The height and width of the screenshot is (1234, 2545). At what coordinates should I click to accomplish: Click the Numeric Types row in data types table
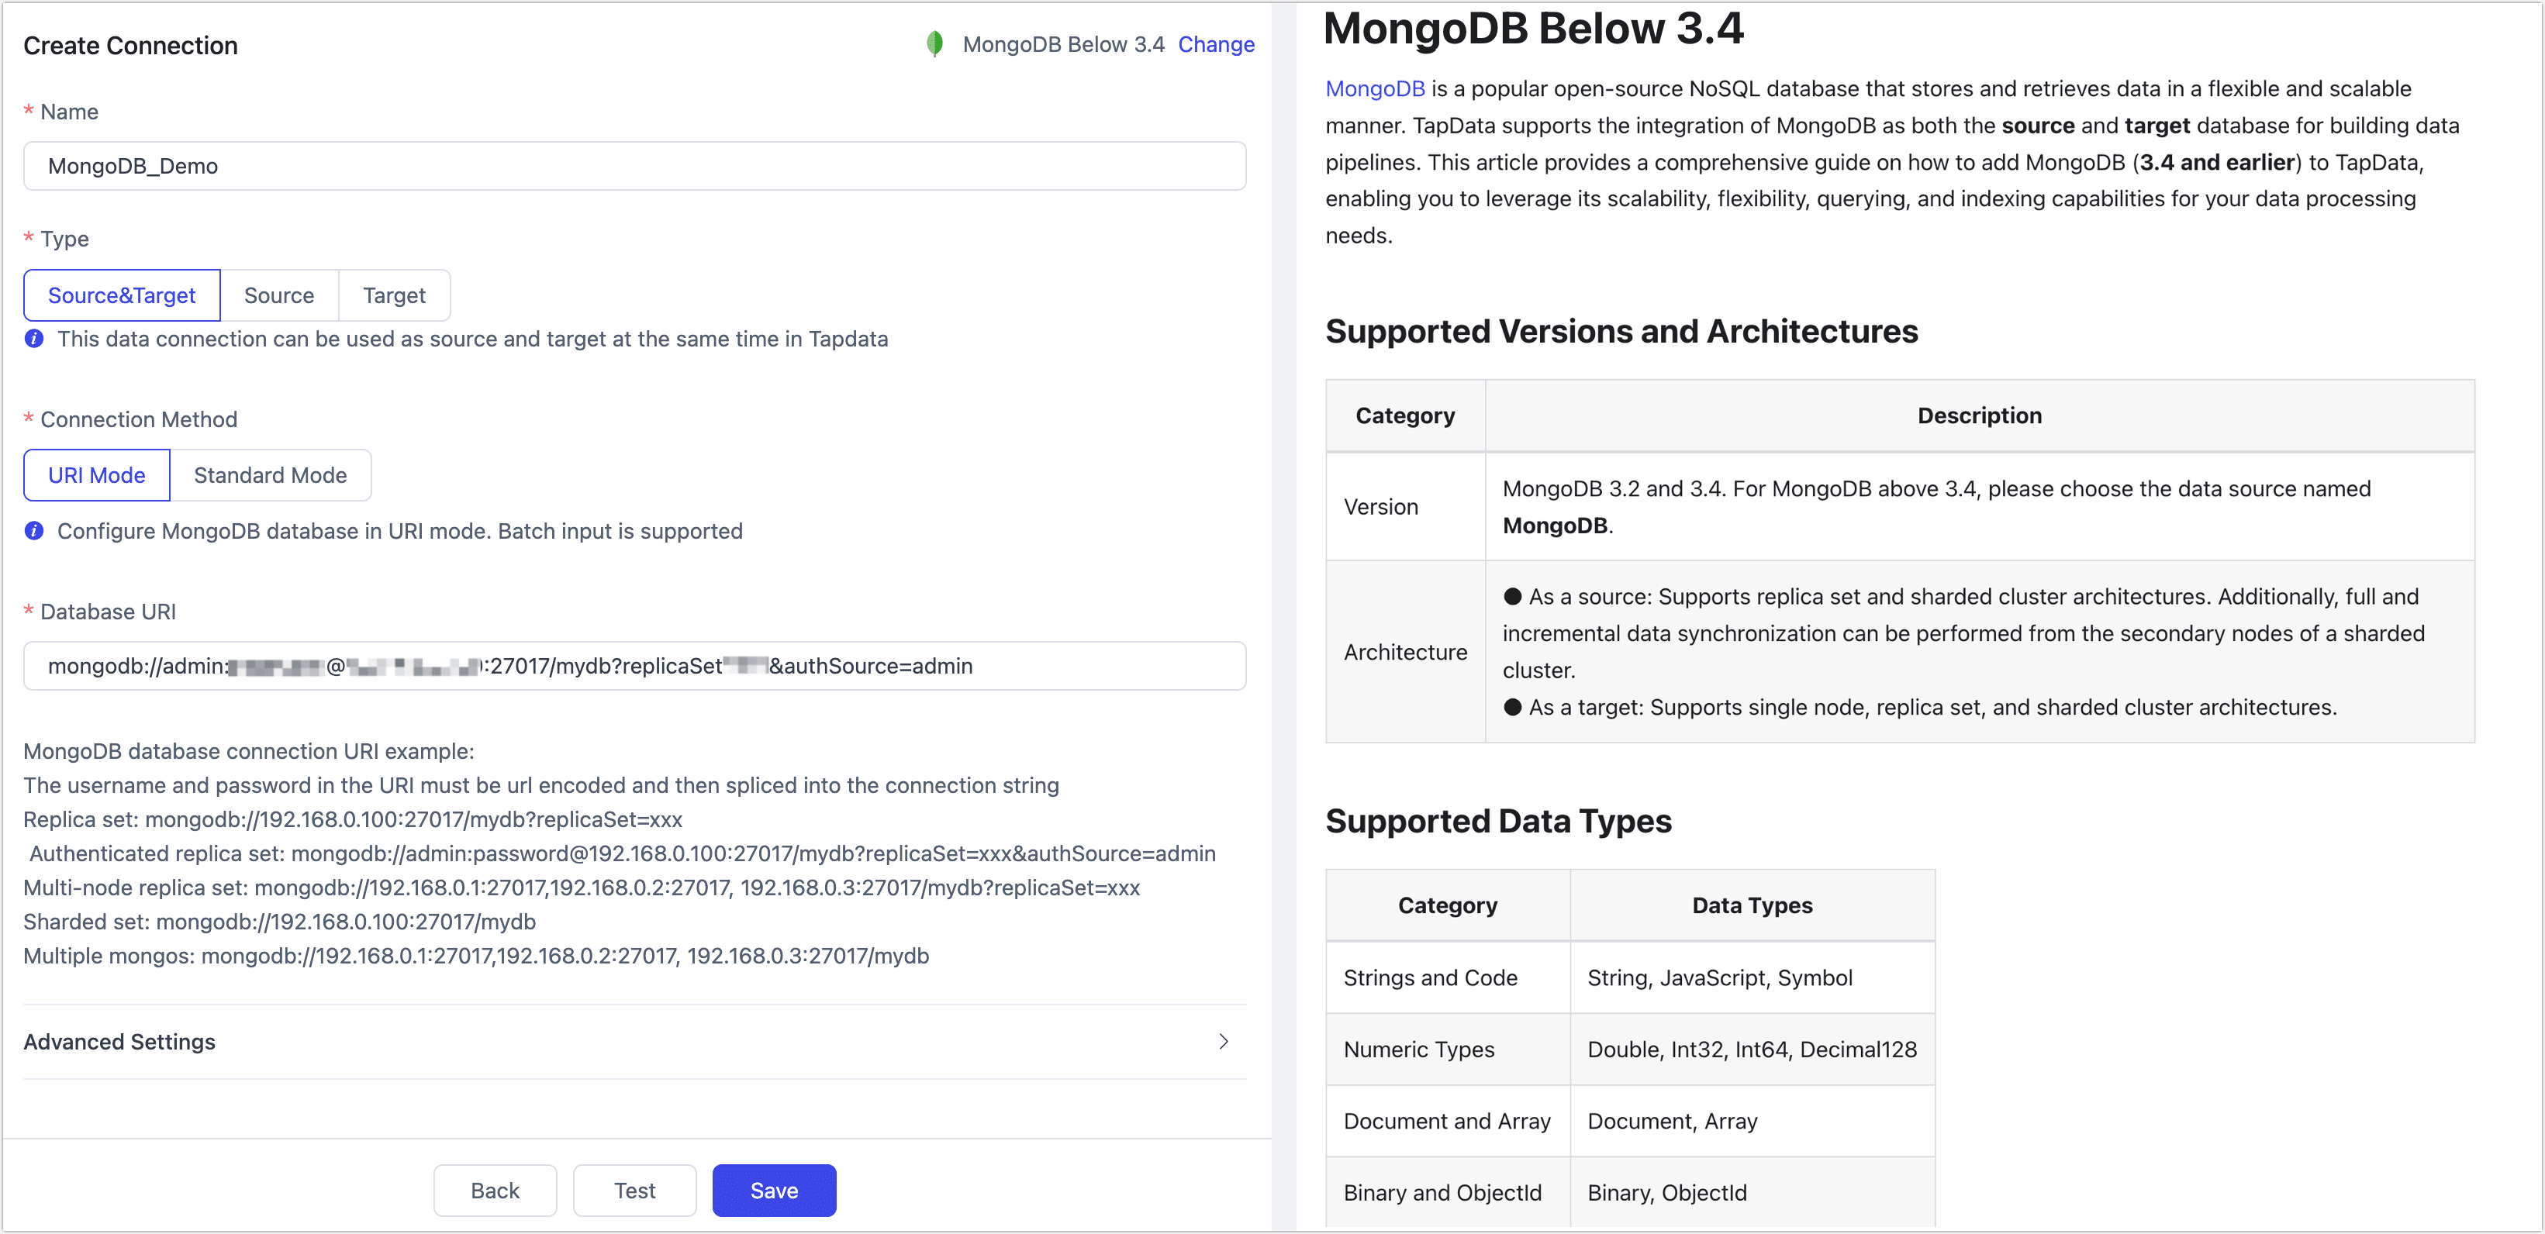[1420, 1050]
